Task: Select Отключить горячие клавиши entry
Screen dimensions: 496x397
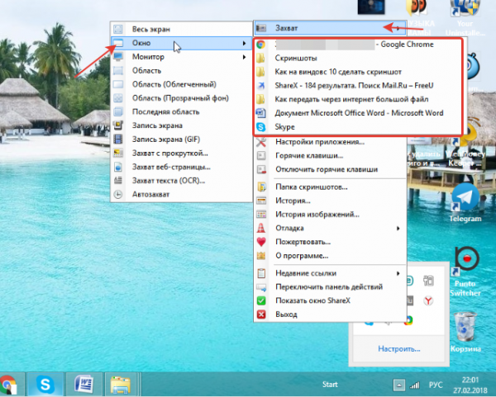Action: [330, 169]
